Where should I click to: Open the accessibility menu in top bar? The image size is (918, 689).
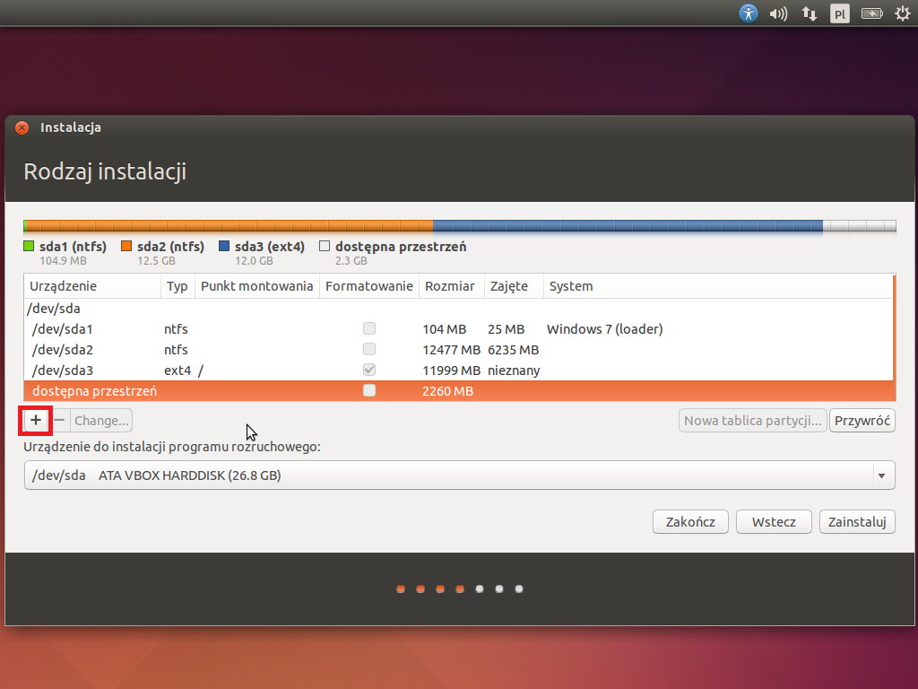pos(749,13)
